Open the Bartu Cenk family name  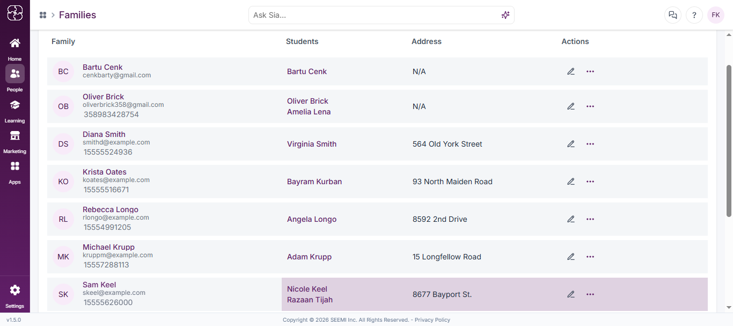pos(102,67)
